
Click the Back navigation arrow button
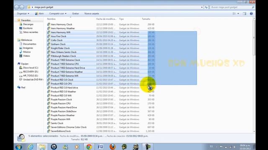click(17, 7)
